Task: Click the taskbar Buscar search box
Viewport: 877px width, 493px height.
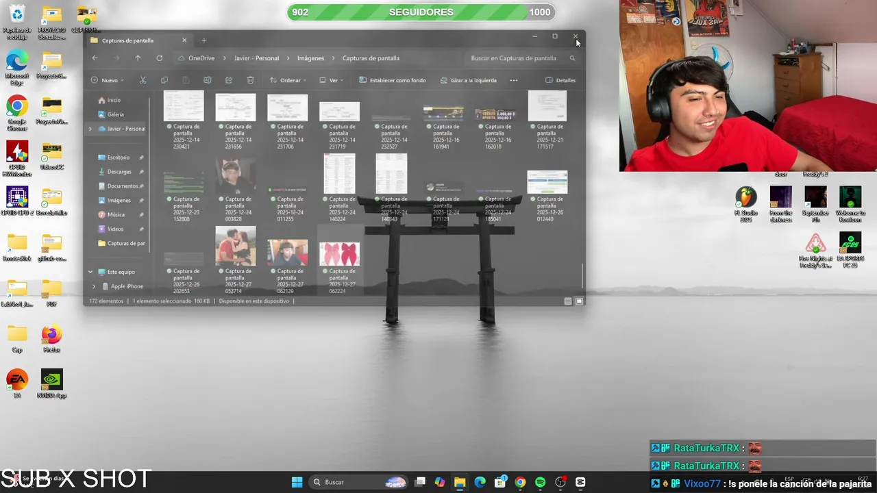Action: click(358, 482)
